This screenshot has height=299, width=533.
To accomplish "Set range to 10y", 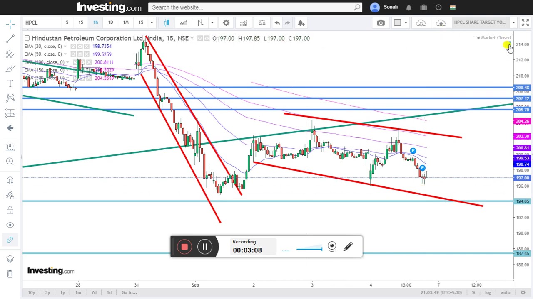I will [x=31, y=292].
